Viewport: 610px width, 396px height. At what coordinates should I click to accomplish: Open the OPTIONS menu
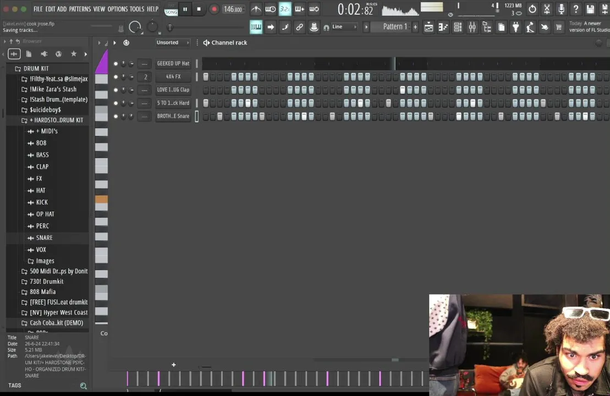click(x=118, y=9)
